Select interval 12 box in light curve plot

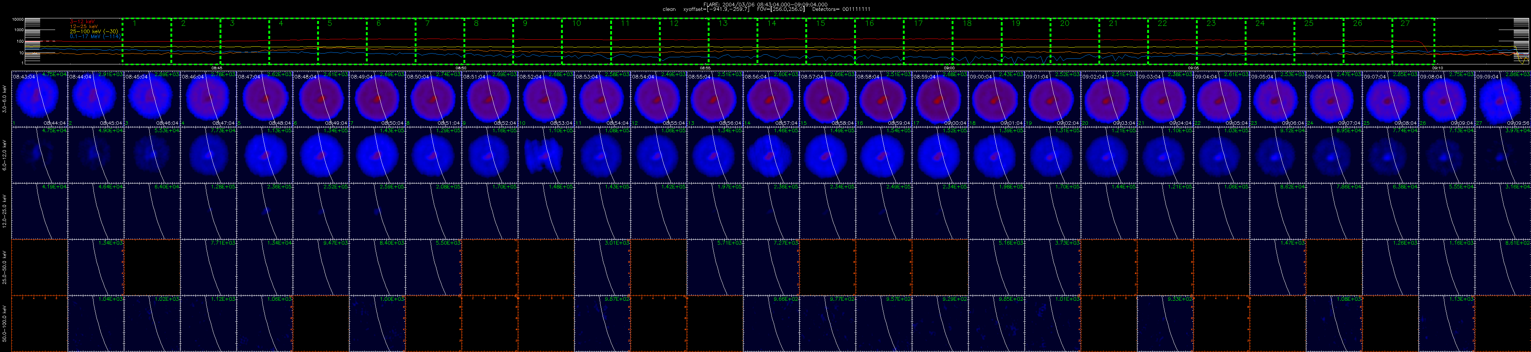[684, 41]
